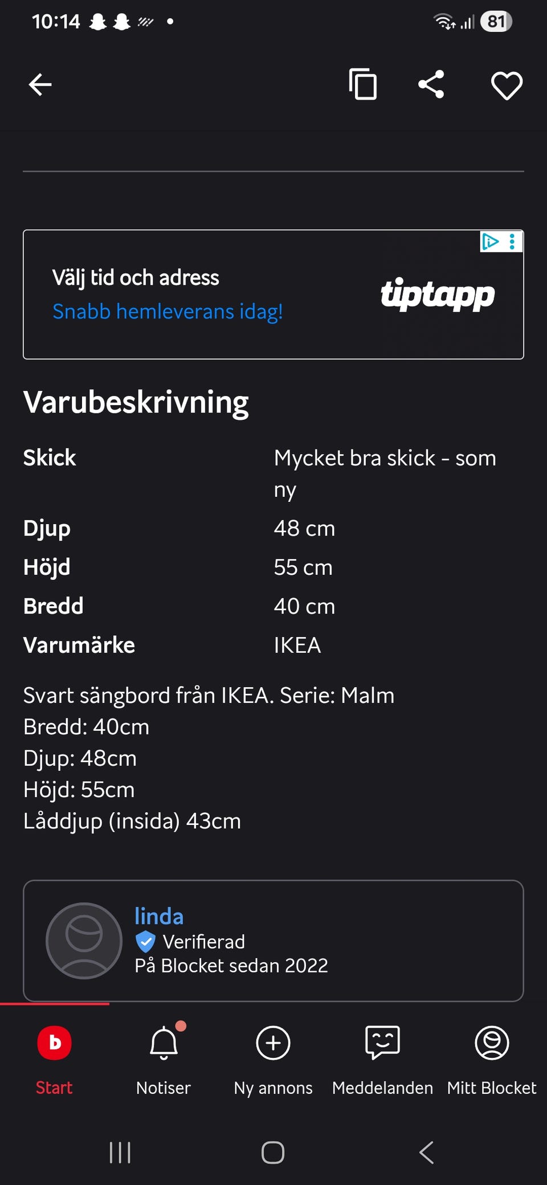547x1185 pixels.
Task: Tap 'Välj tid och adress' ad headline
Action: point(136,278)
